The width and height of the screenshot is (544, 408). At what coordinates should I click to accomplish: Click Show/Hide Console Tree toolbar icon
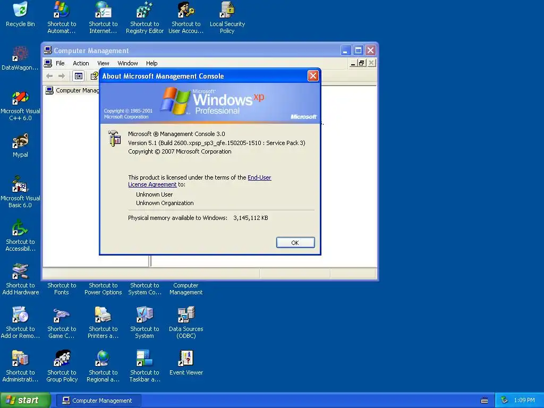click(x=79, y=76)
